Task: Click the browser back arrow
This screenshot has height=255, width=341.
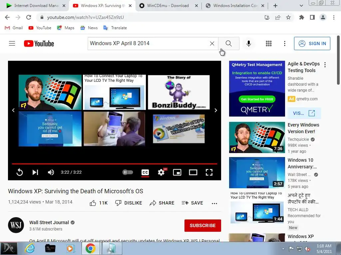Action: tap(7, 17)
